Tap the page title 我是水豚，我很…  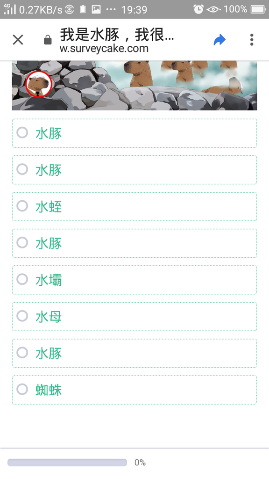pyautogui.click(x=117, y=34)
